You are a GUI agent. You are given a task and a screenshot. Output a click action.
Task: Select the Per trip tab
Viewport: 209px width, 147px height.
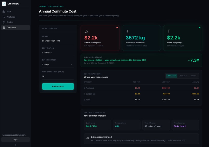coord(172,76)
